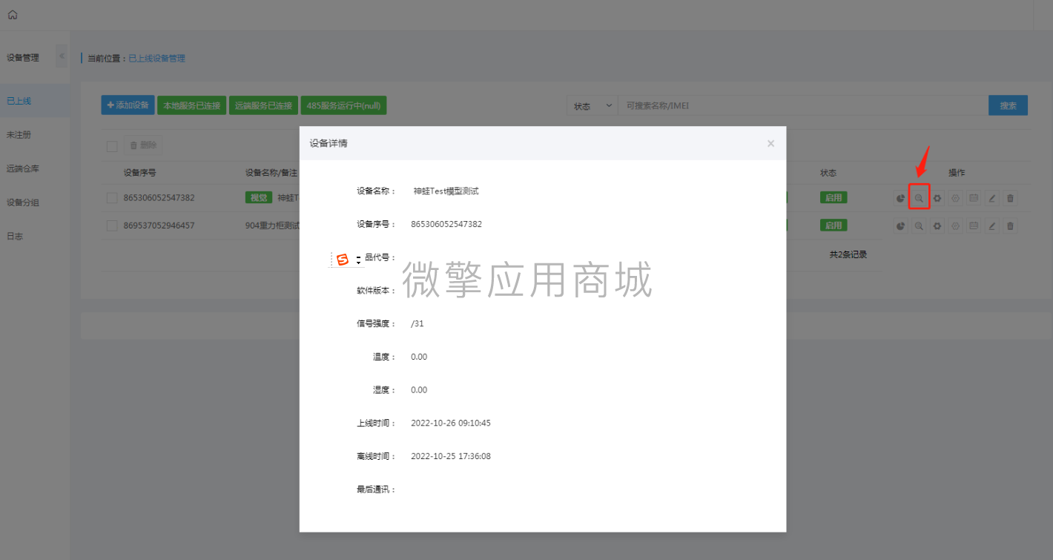This screenshot has height=560, width=1053.
Task: Open calendar schedule for device 865306052547382
Action: (x=974, y=198)
